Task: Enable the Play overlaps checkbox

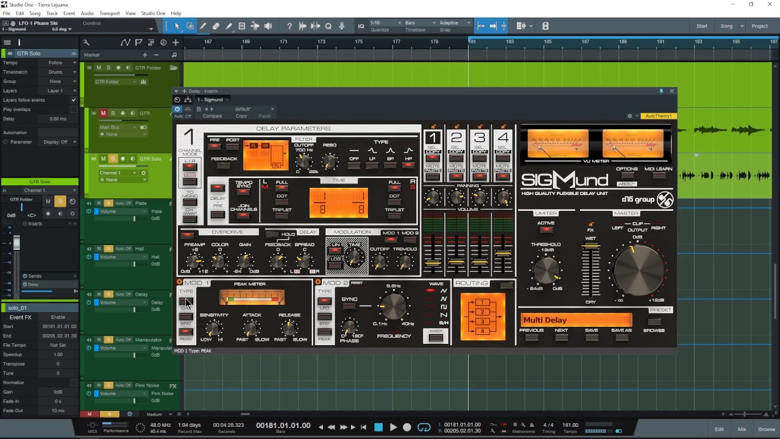Action: pos(74,109)
